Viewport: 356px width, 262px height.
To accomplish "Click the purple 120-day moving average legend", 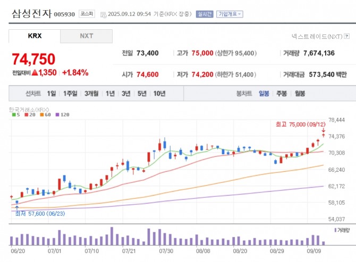I will [62, 114].
